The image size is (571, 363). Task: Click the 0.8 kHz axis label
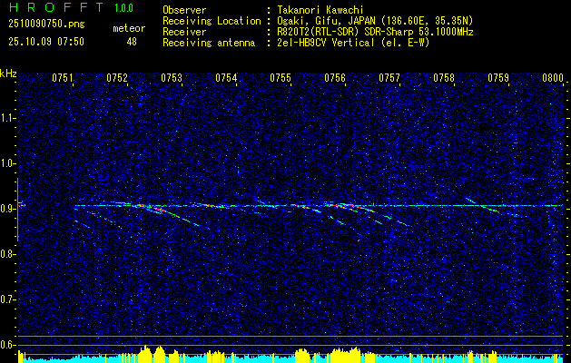pos(7,254)
